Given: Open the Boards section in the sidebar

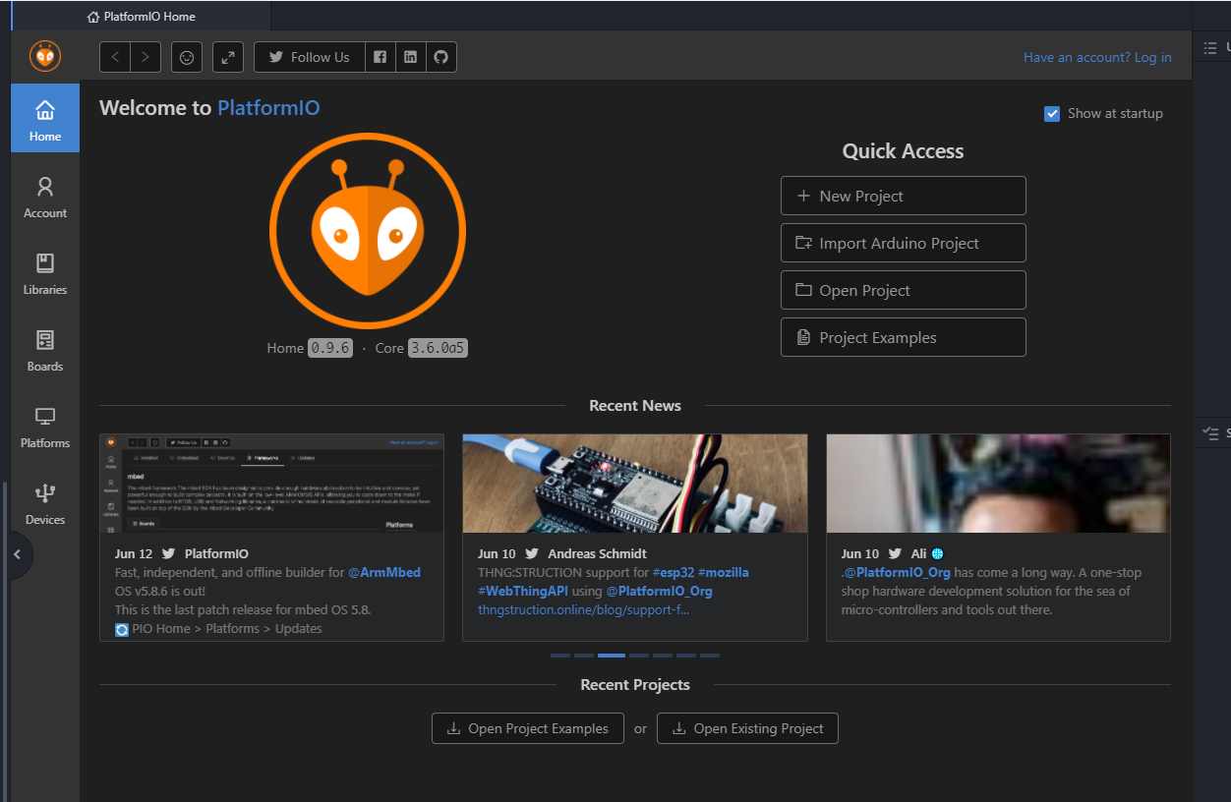Looking at the screenshot, I should 45,351.
